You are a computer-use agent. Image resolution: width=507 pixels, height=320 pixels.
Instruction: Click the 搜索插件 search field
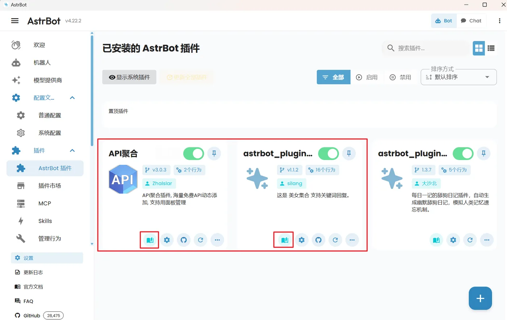pos(426,48)
